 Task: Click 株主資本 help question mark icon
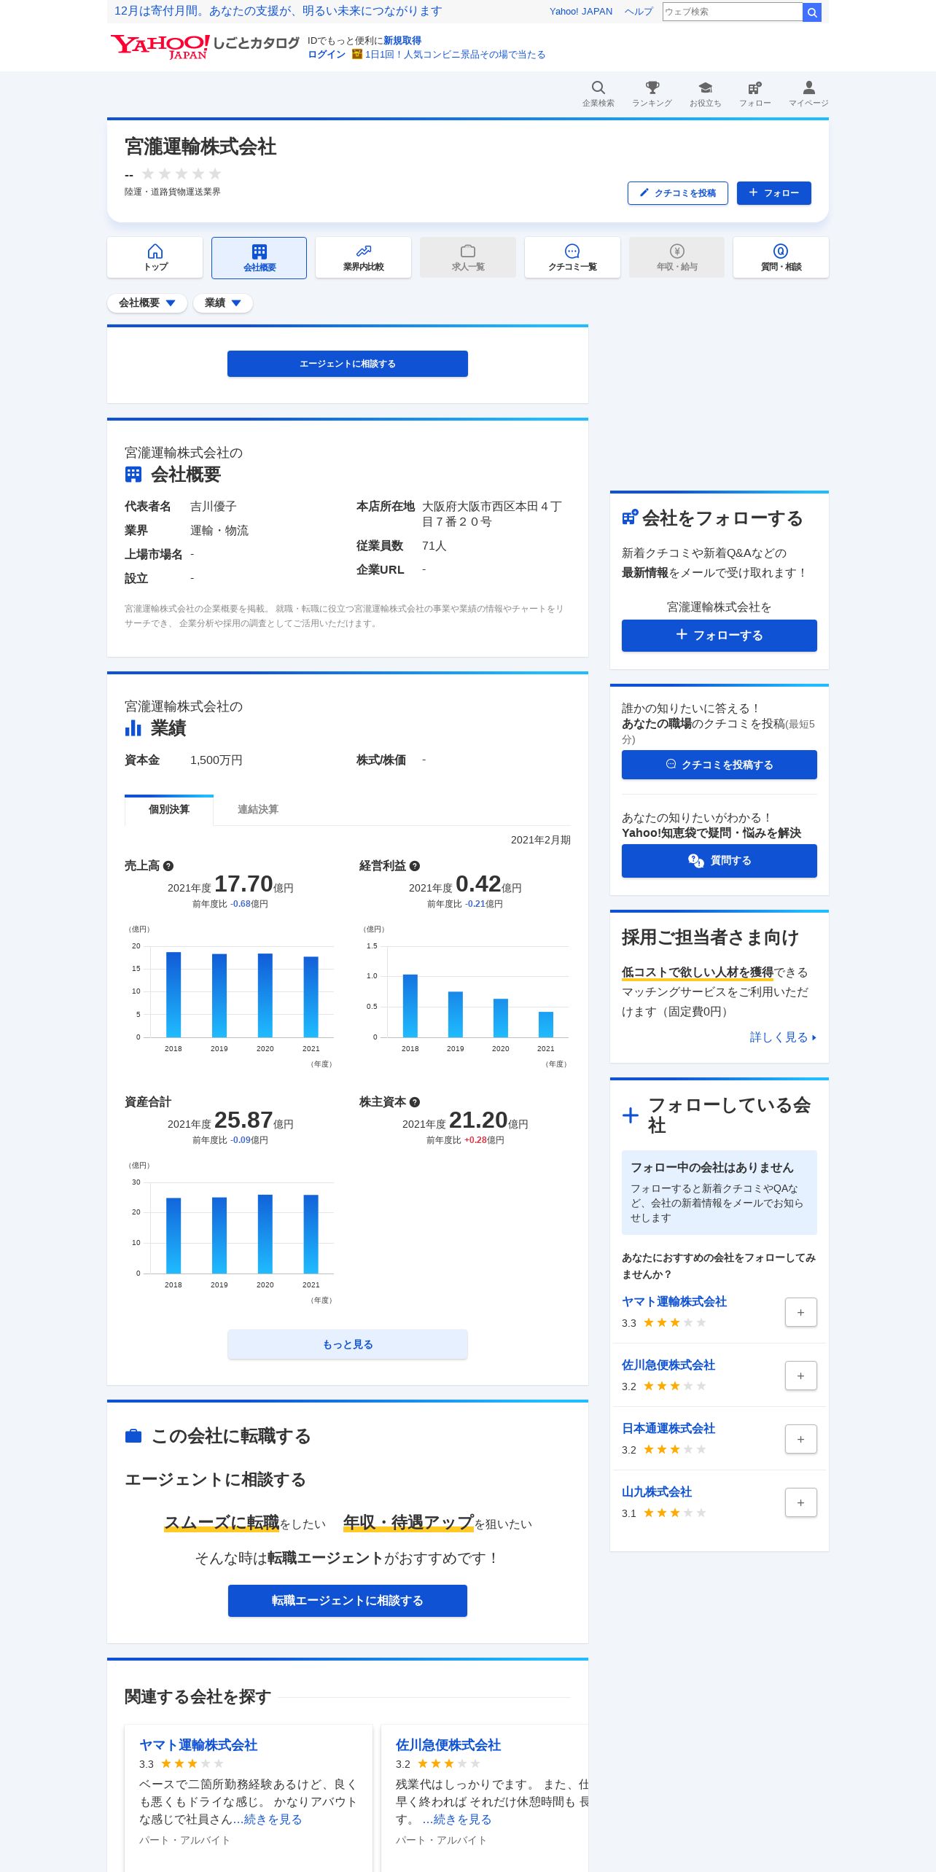[x=415, y=1102]
